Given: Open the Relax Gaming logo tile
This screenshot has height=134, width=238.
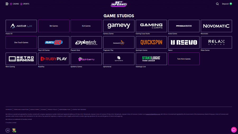Looking at the screenshot, I should [216, 42].
